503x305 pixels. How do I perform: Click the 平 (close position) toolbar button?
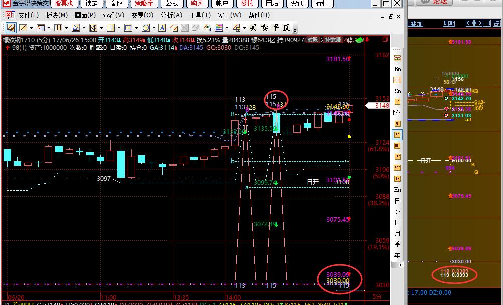pyautogui.click(x=275, y=28)
